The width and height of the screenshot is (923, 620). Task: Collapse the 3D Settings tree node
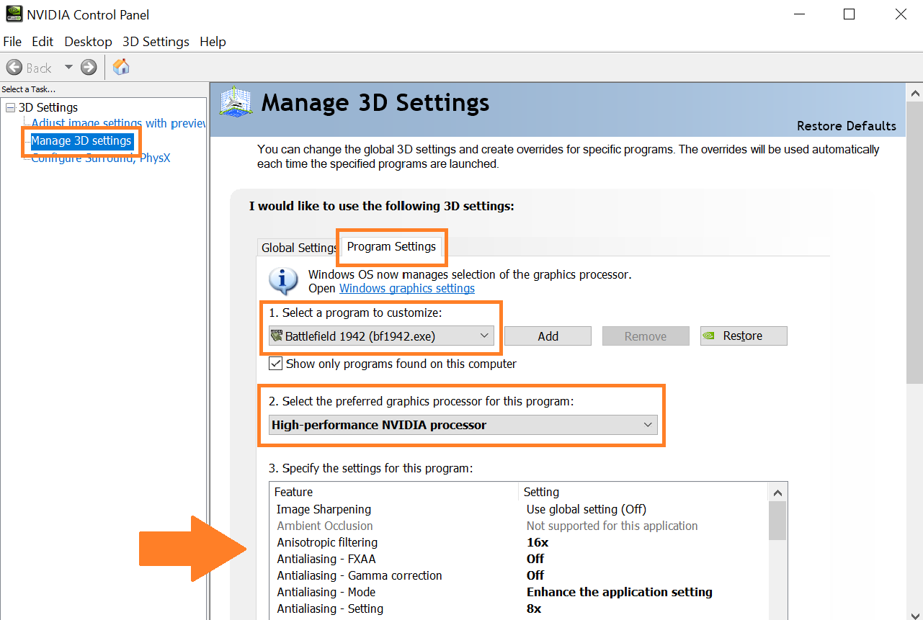pyautogui.click(x=9, y=107)
